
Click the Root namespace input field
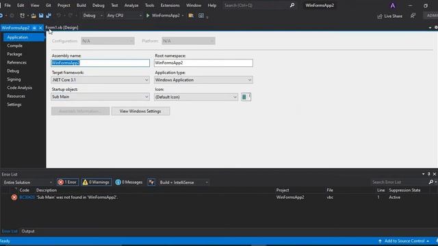[x=204, y=63]
